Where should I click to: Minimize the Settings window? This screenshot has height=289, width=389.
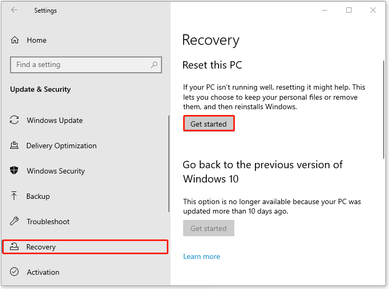(x=325, y=10)
